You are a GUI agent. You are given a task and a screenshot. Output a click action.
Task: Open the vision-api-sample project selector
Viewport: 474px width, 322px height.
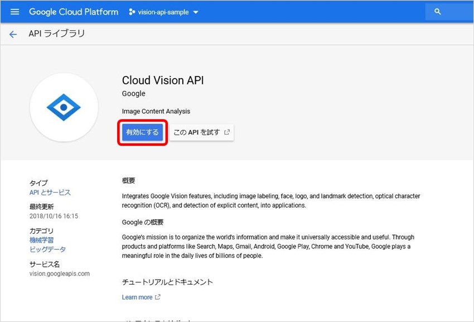(163, 12)
